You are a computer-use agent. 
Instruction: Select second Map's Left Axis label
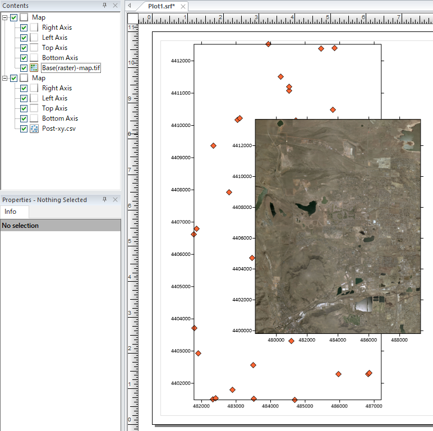point(54,98)
